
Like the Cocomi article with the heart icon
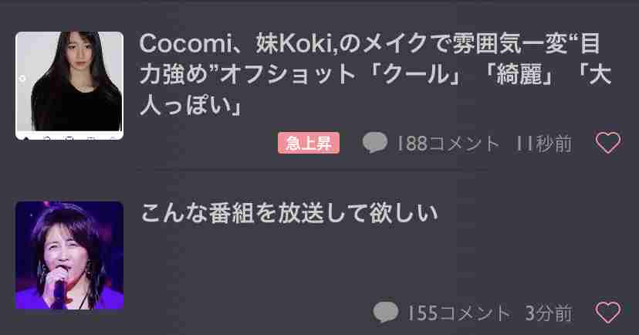point(608,143)
